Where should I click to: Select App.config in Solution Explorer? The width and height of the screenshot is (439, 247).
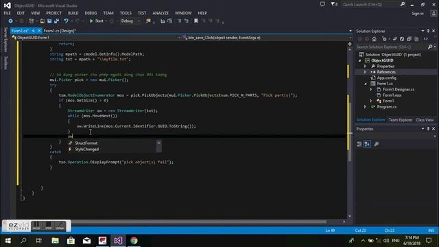pyautogui.click(x=386, y=78)
